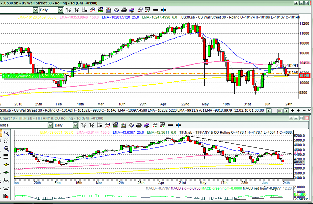Open the chart type dropdown in US30 toolbar
Viewport: 313px width, 204px height.
[x=35, y=10]
